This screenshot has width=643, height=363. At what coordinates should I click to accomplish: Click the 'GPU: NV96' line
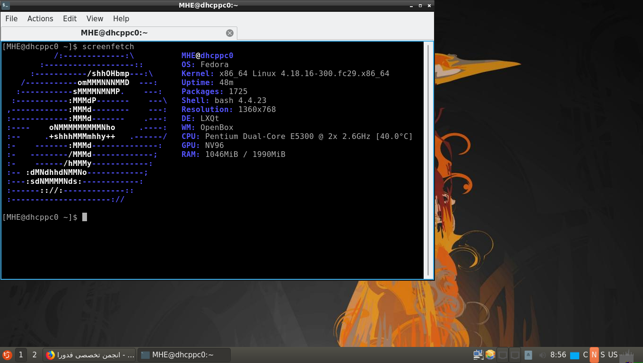click(x=203, y=145)
